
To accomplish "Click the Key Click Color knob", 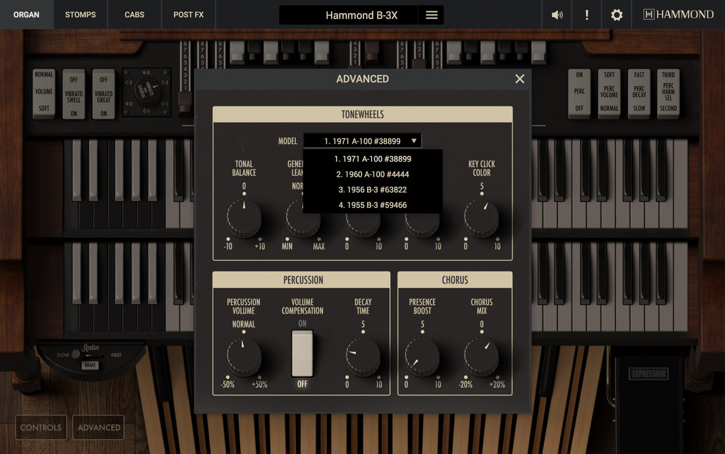I will 481,218.
